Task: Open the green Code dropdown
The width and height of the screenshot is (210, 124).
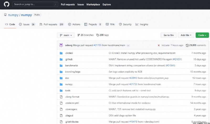Action: (202, 35)
